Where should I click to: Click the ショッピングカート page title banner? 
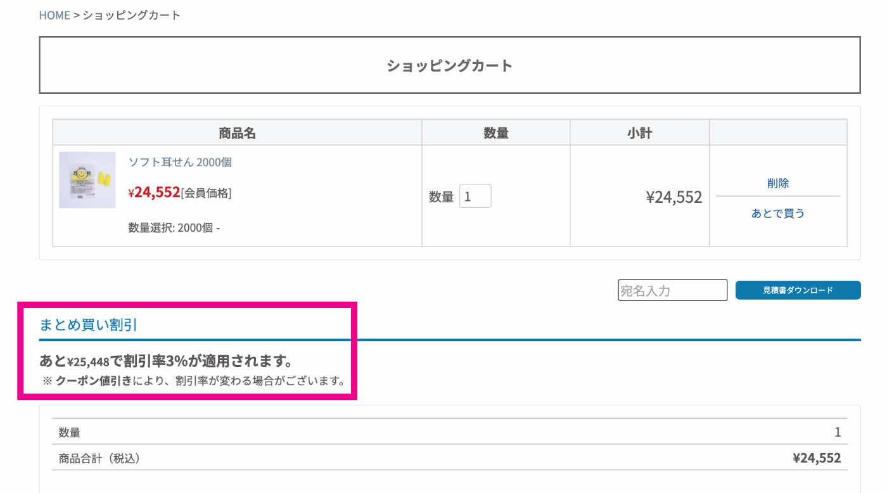pos(449,65)
